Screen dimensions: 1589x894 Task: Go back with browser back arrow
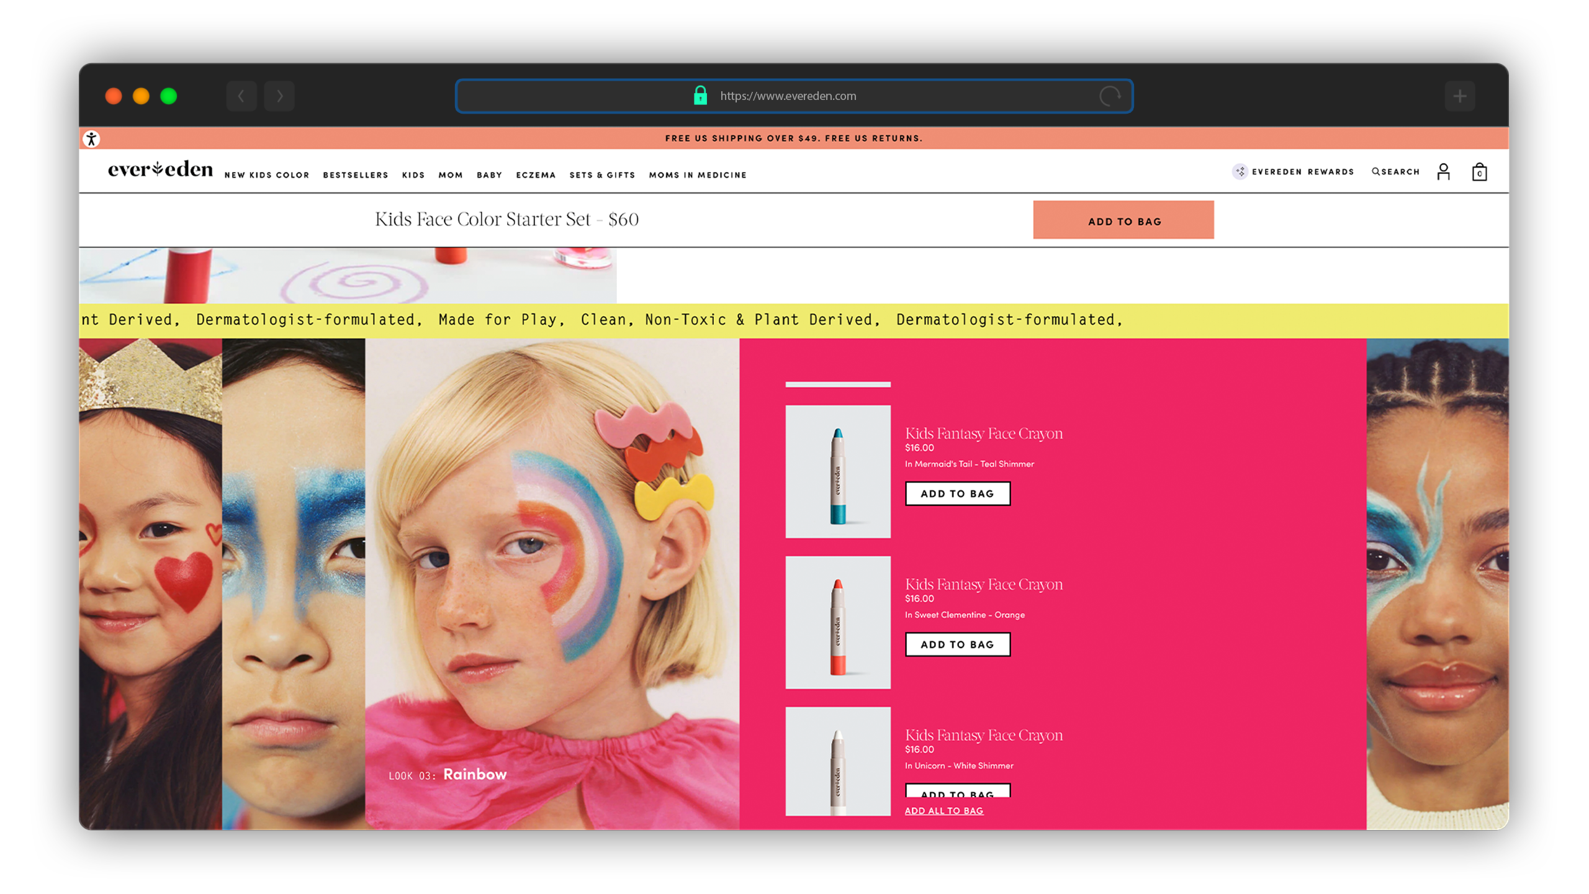point(241,96)
